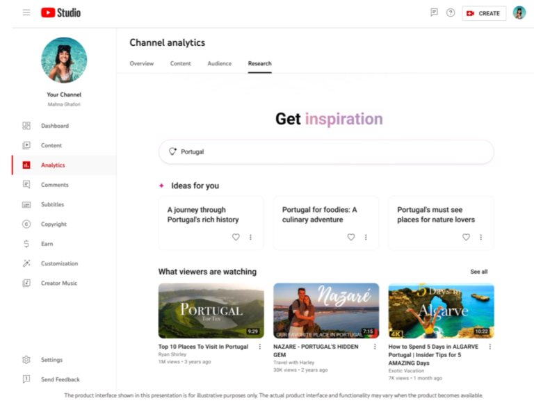The width and height of the screenshot is (534, 403).
Task: Open Dashboard from sidebar label
Action: pos(55,126)
